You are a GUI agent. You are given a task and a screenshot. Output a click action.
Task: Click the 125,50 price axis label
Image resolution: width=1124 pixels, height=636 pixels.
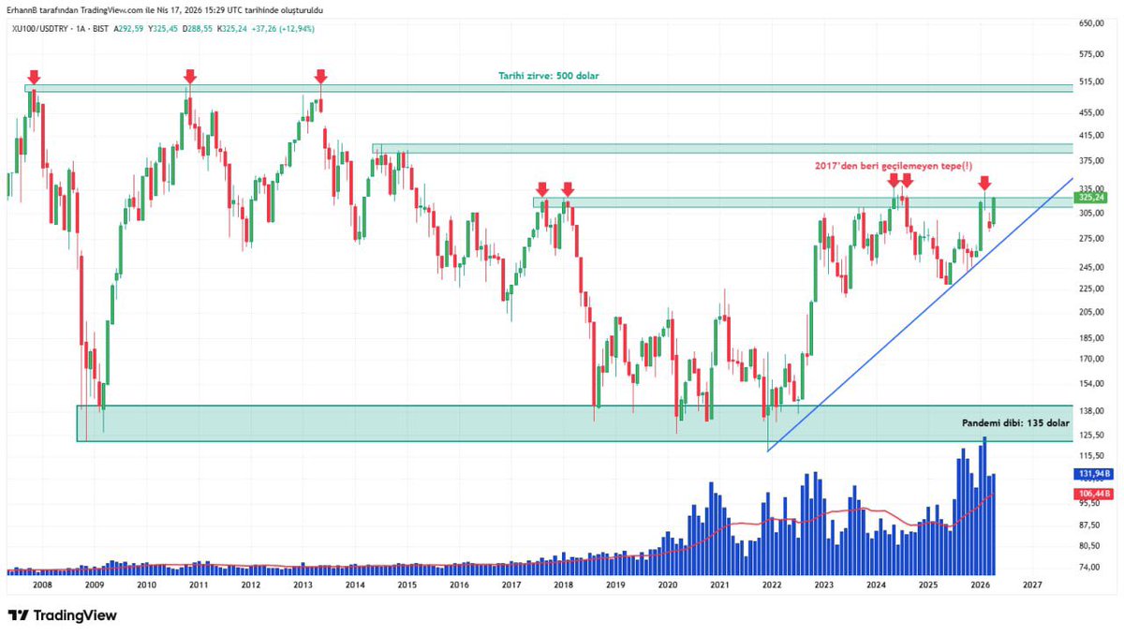point(1090,435)
